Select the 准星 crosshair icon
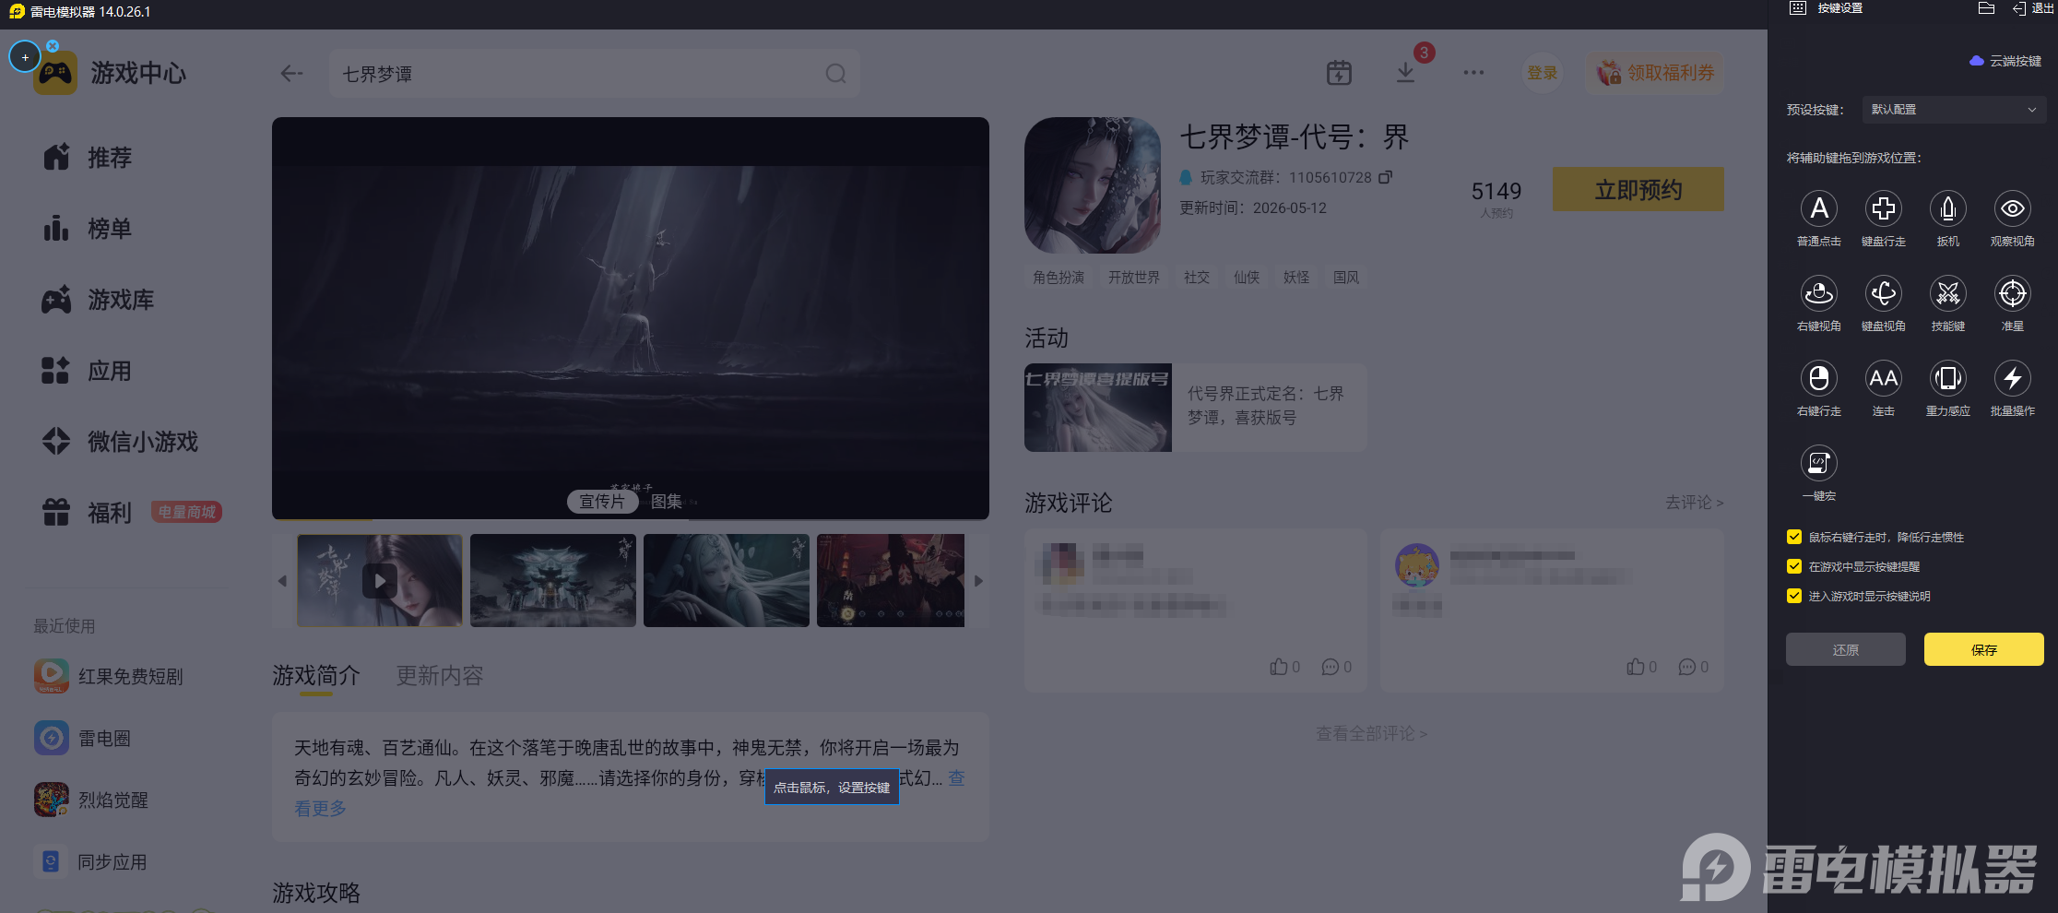Screen dimensions: 2058x913 tap(2012, 293)
